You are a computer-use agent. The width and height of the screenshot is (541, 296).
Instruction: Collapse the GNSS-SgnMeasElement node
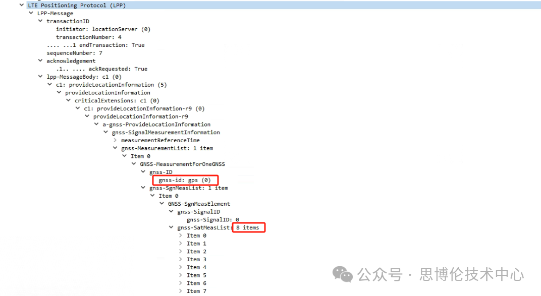click(162, 204)
